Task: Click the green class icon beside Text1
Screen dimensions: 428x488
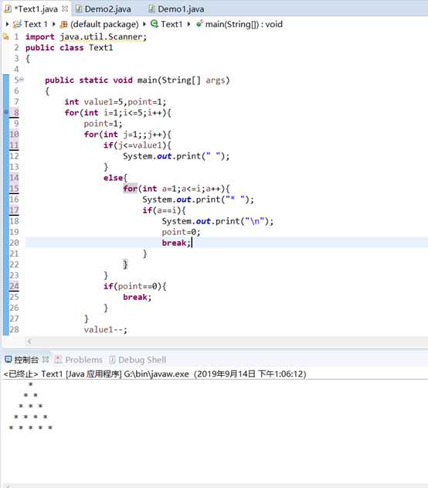Action: (x=155, y=24)
